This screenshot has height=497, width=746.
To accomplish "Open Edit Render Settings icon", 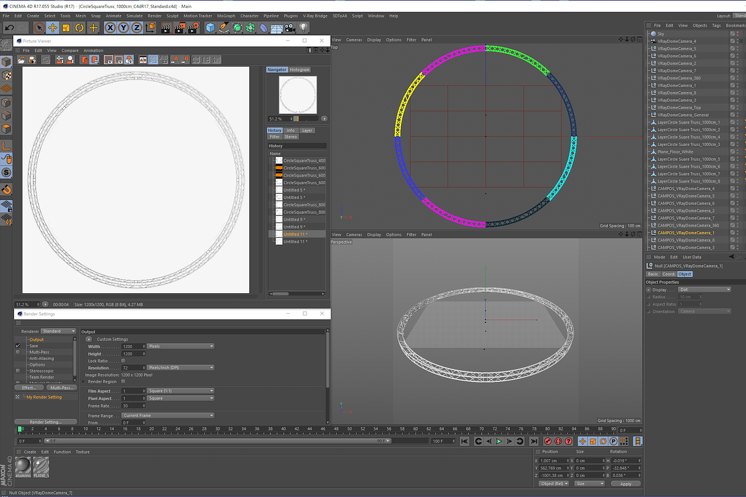I will (195, 27).
